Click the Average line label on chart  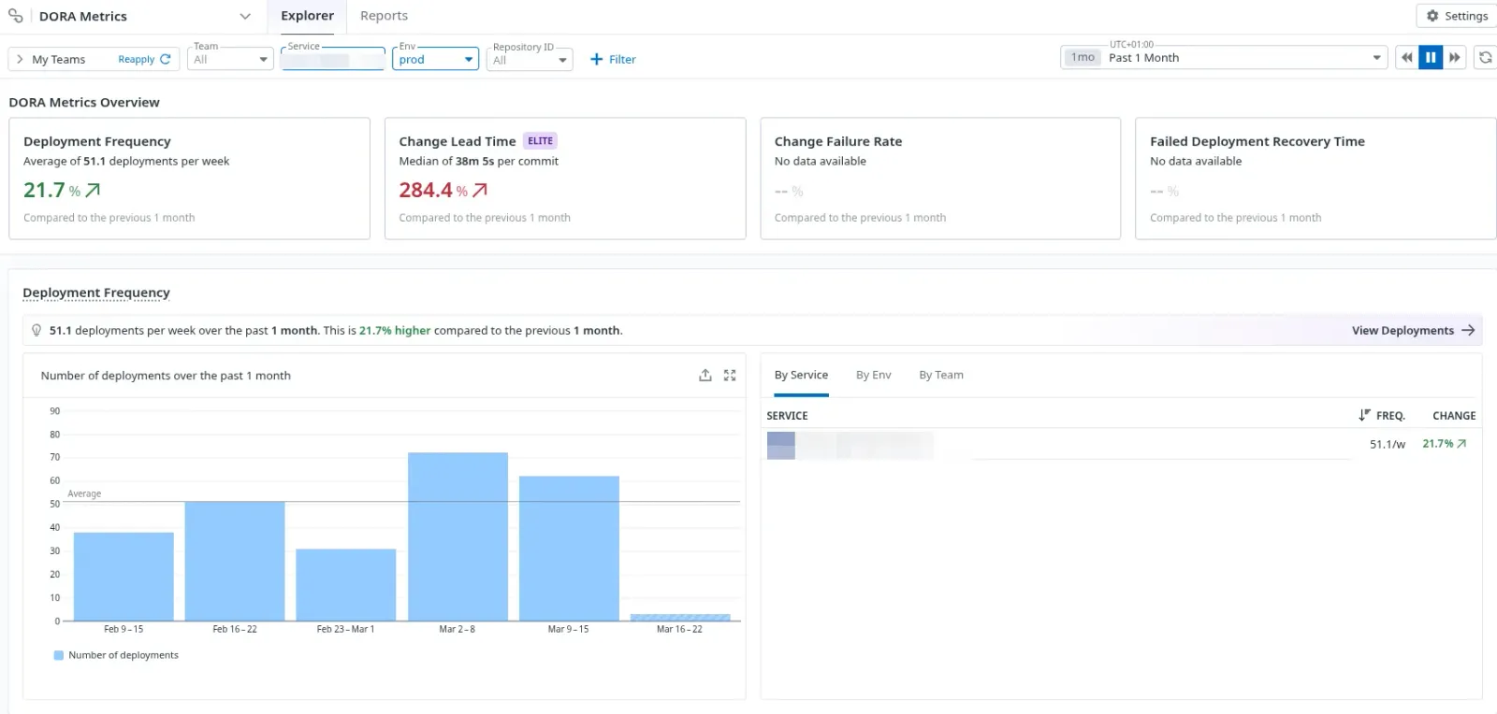coord(84,493)
